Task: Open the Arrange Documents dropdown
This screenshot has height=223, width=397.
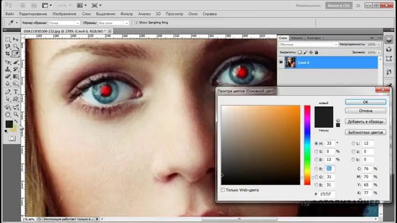Action: click(82, 6)
